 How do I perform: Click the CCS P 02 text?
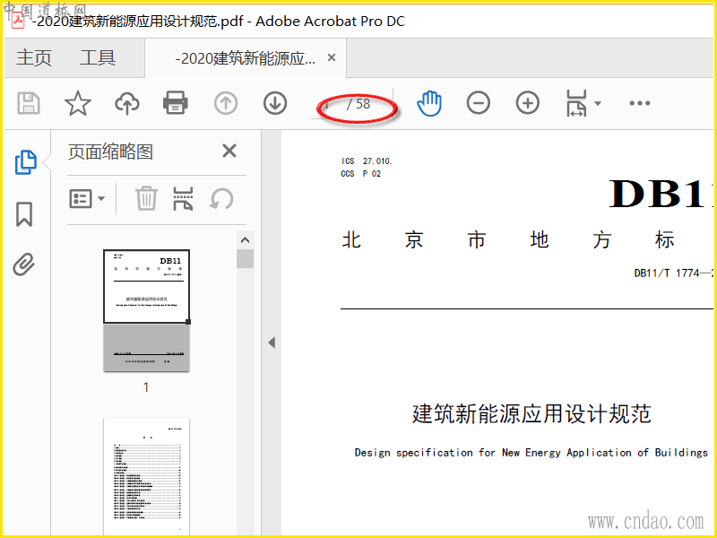point(361,174)
